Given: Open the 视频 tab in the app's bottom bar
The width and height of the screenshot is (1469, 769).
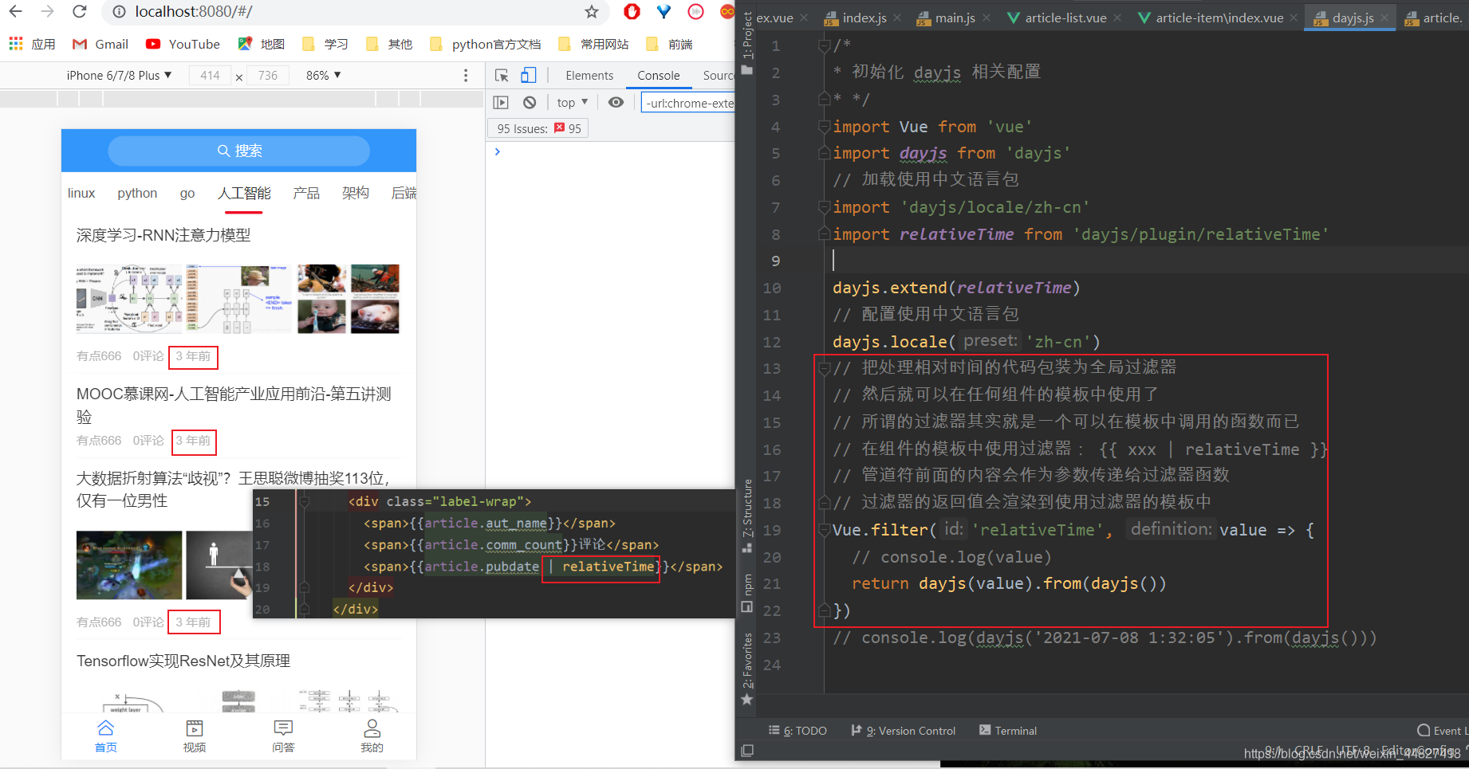Looking at the screenshot, I should [195, 736].
